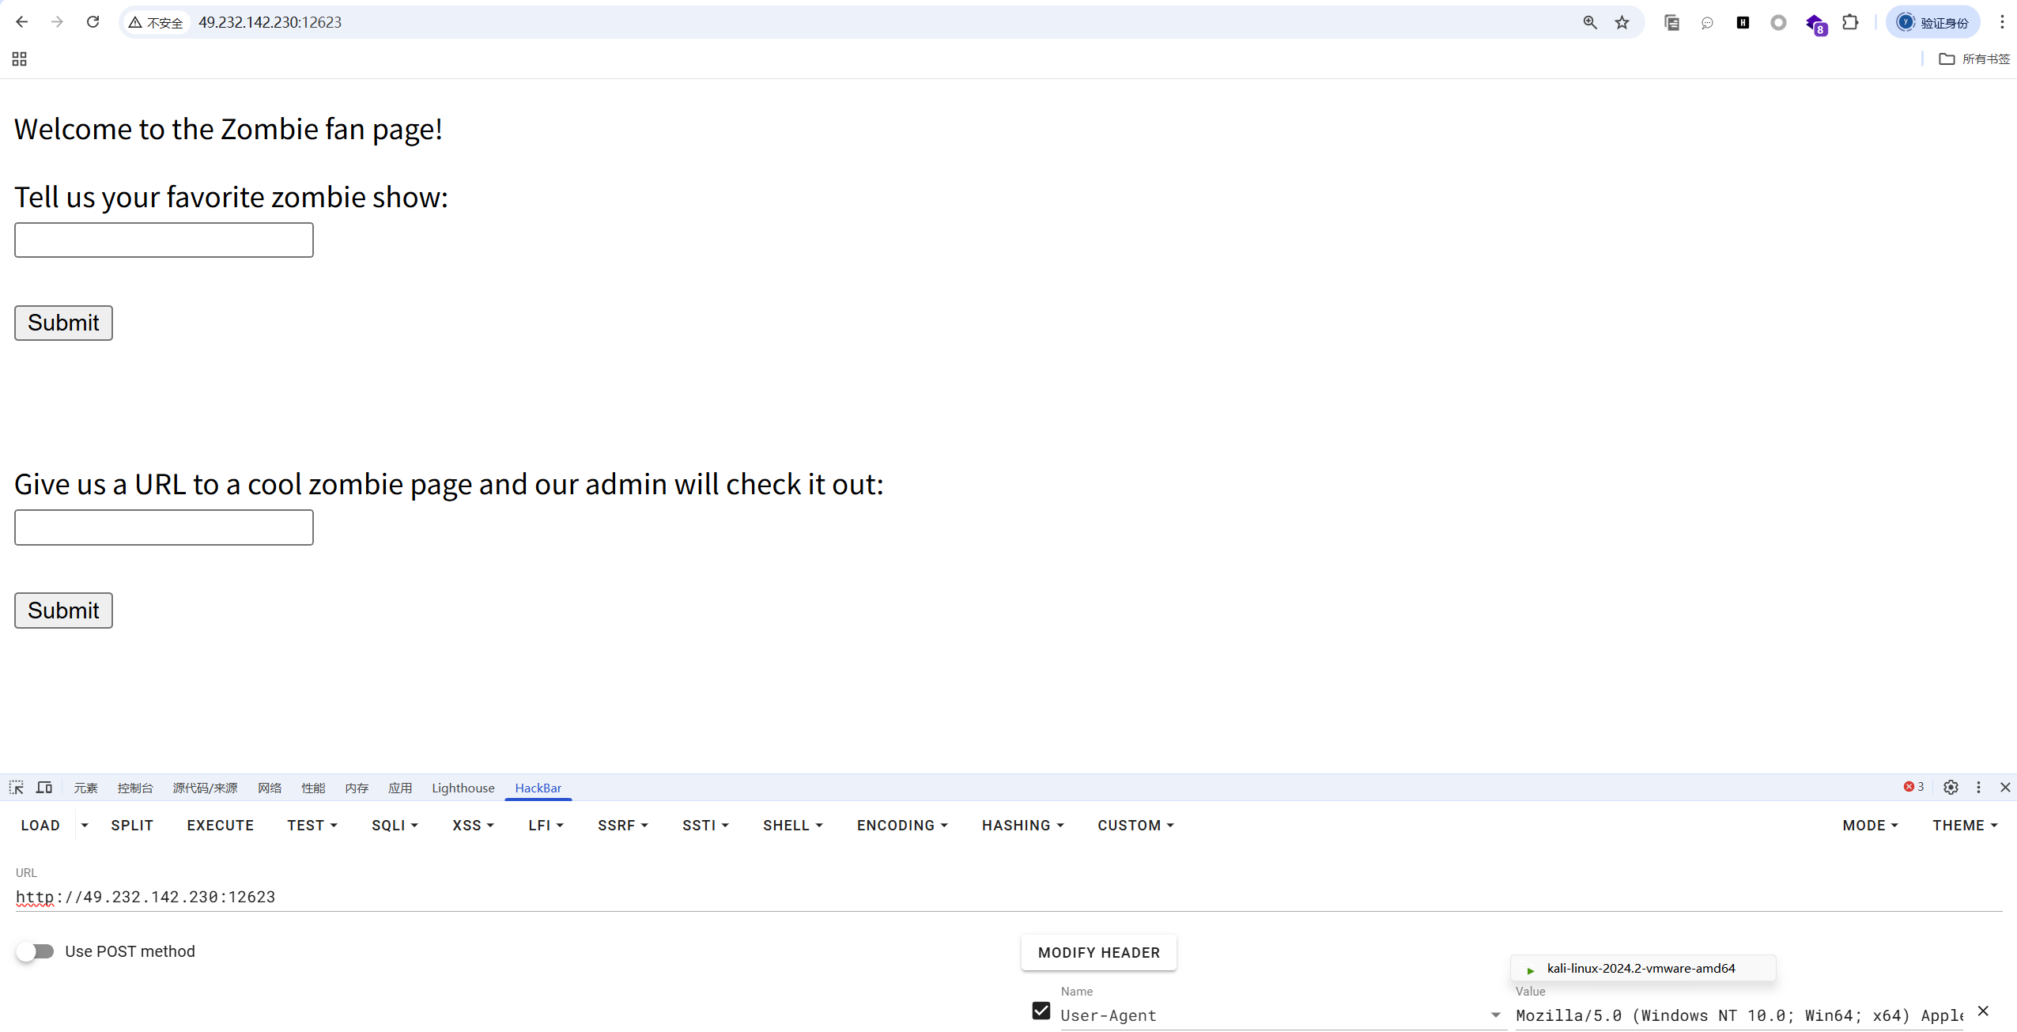
Task: Bookmark this page with star icon
Action: pyautogui.click(x=1622, y=22)
